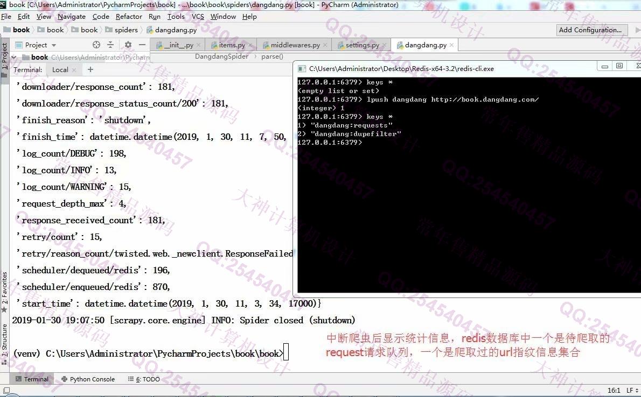Open Project panel settings gear
The width and height of the screenshot is (641, 397).
pyautogui.click(x=128, y=45)
